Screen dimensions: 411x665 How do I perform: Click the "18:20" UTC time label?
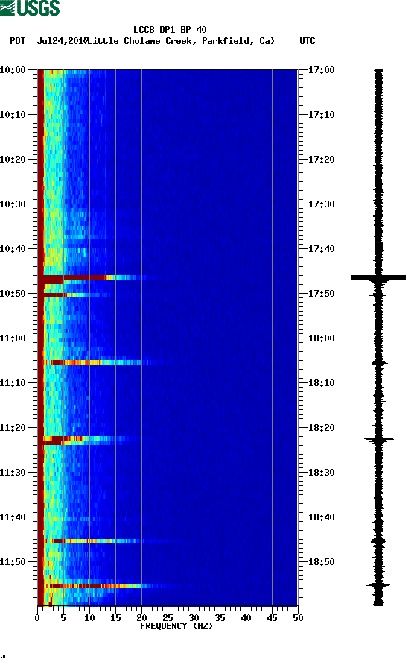pos(321,427)
